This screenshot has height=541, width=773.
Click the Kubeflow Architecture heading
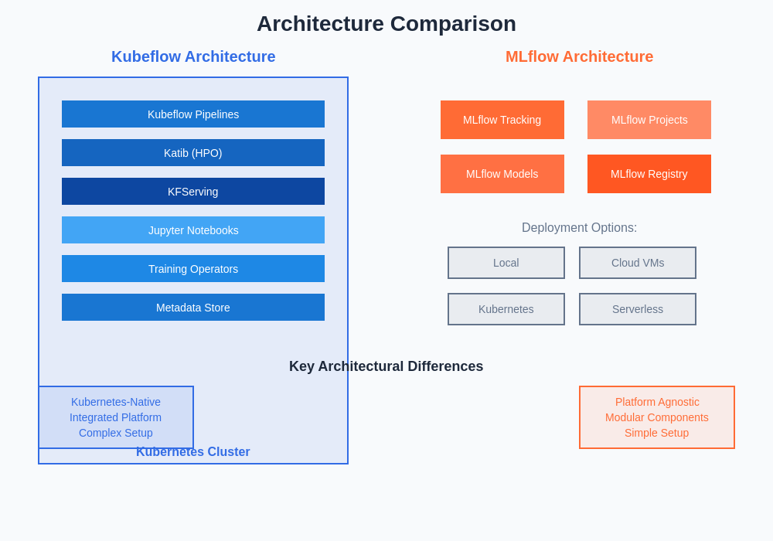click(x=193, y=56)
